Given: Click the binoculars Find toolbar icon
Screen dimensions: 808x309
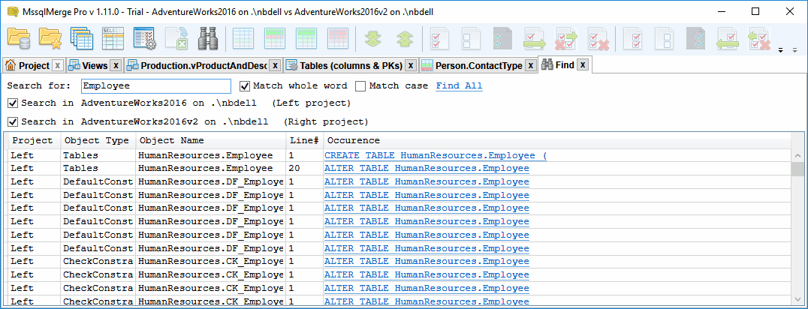Looking at the screenshot, I should pos(209,39).
